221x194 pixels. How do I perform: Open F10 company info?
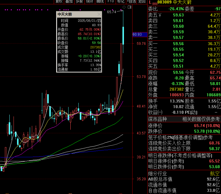110,2
